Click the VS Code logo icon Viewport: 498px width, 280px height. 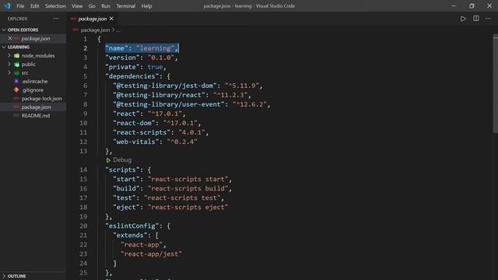7,5
